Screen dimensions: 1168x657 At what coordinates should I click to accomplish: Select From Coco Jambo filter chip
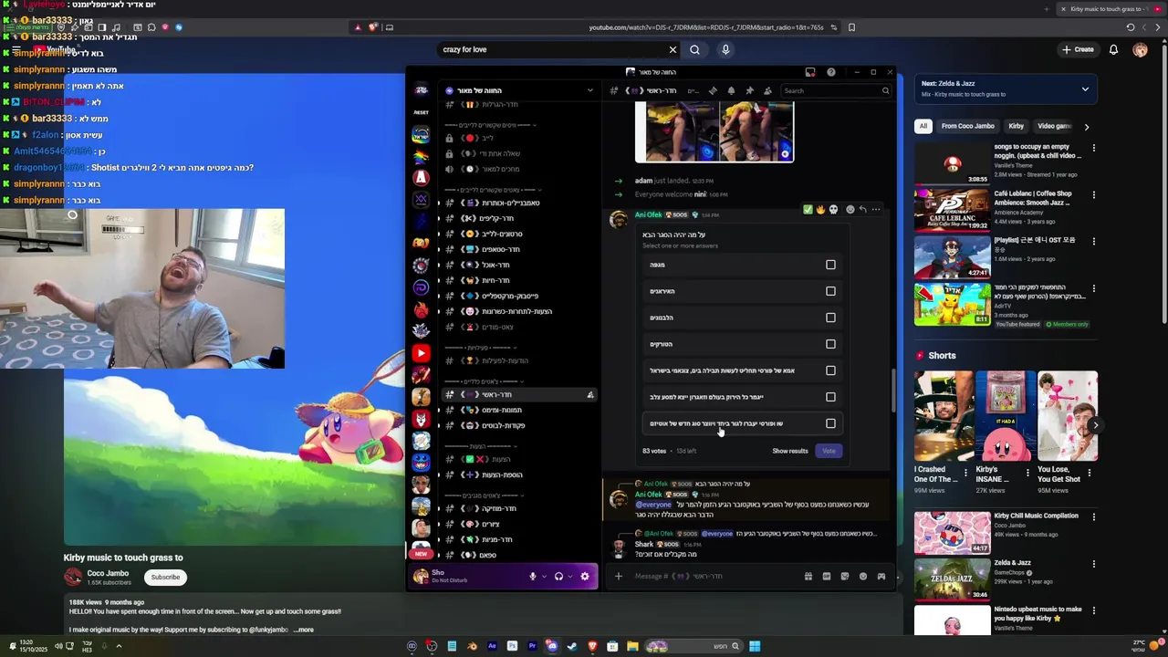click(x=967, y=126)
